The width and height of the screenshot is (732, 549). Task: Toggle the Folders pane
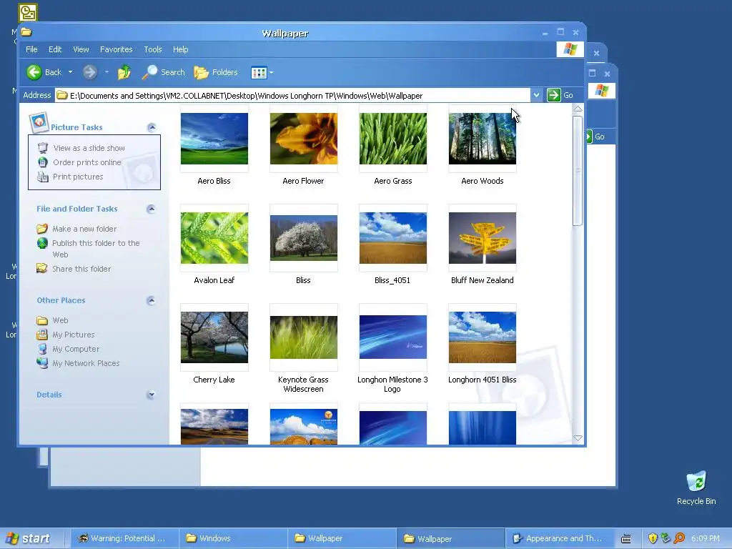tap(216, 72)
